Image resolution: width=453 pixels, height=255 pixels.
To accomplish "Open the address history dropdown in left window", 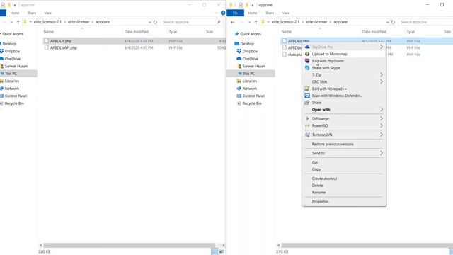I will point(149,22).
